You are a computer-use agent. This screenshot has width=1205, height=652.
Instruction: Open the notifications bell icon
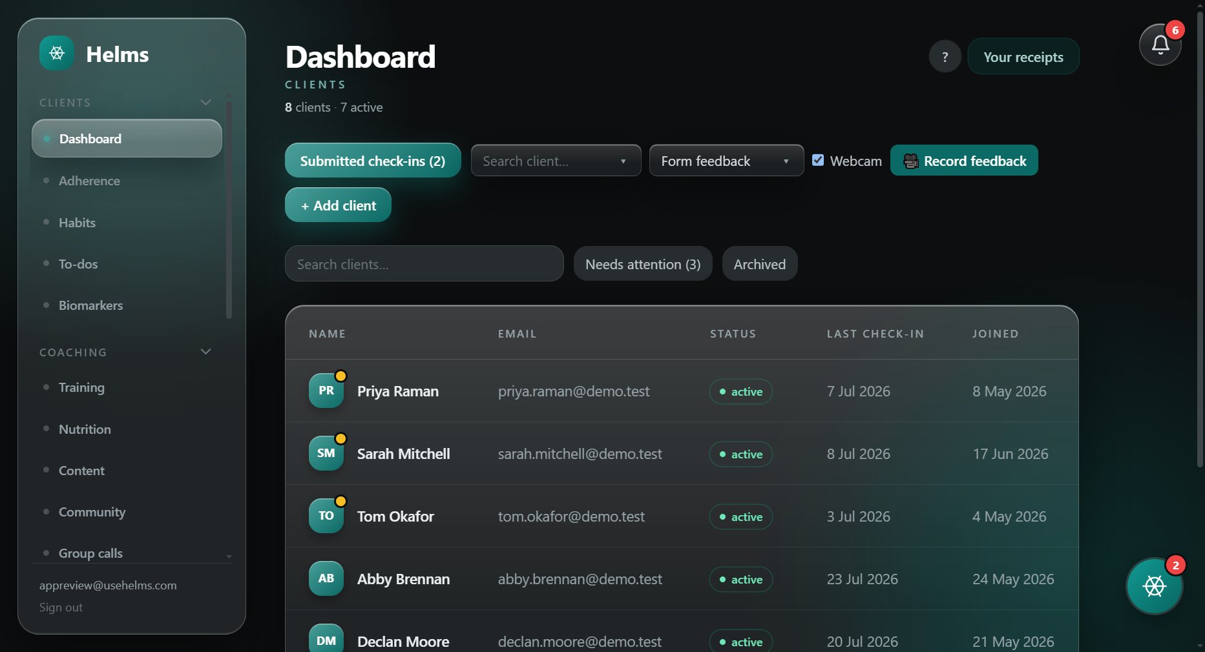pyautogui.click(x=1160, y=45)
